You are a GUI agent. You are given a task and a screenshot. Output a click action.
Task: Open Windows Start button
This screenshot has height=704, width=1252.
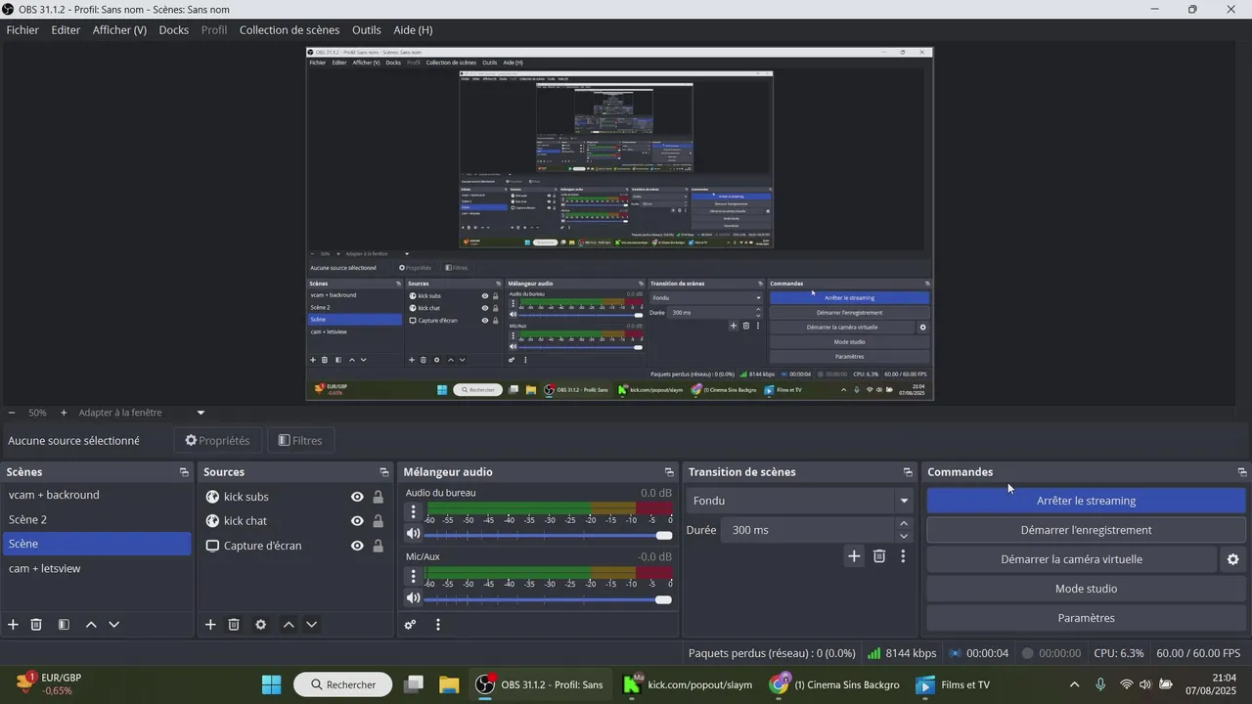tap(272, 684)
